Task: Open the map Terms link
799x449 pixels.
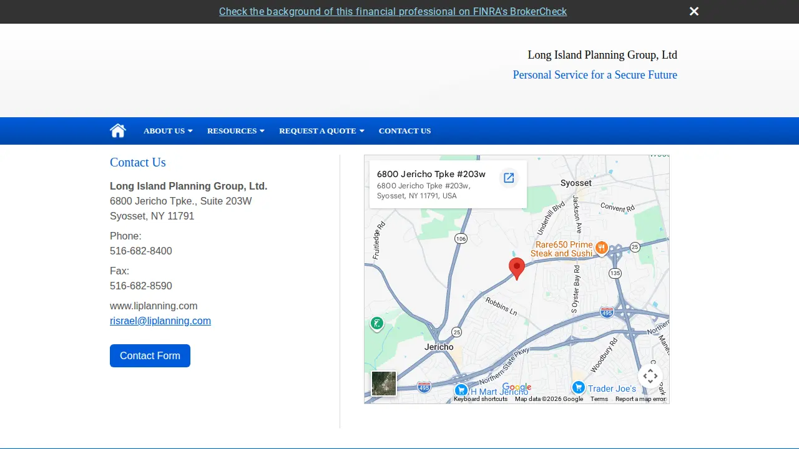Action: 599,399
